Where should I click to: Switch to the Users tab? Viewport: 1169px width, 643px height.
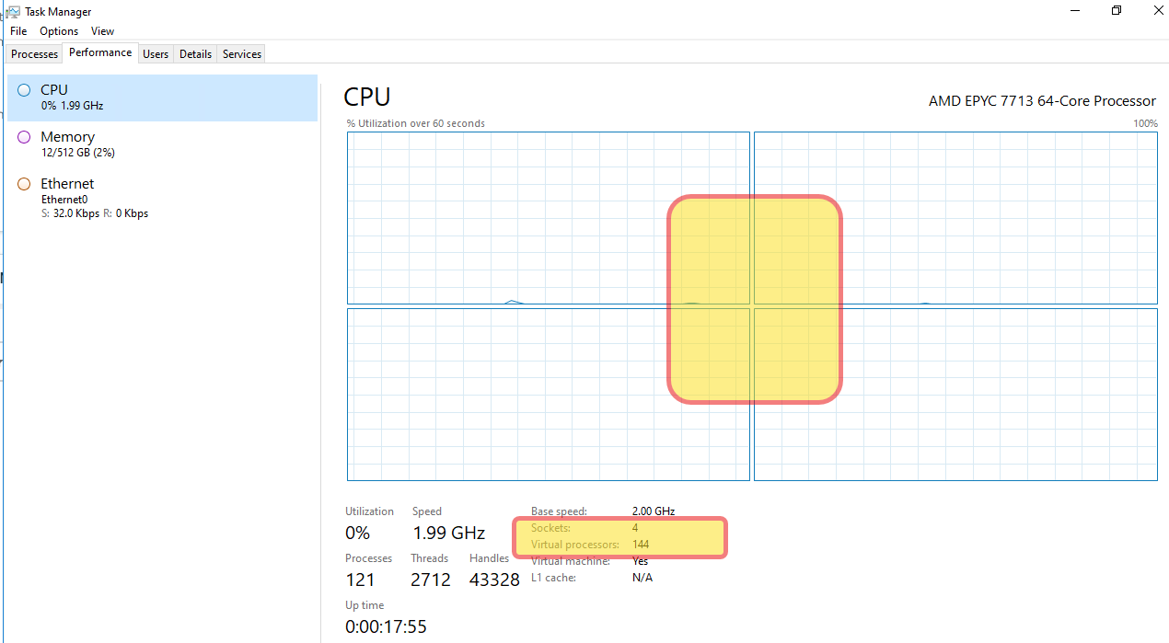156,53
